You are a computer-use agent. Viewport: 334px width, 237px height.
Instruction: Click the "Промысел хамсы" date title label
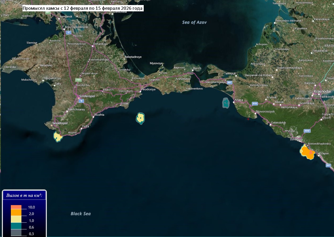83,8
